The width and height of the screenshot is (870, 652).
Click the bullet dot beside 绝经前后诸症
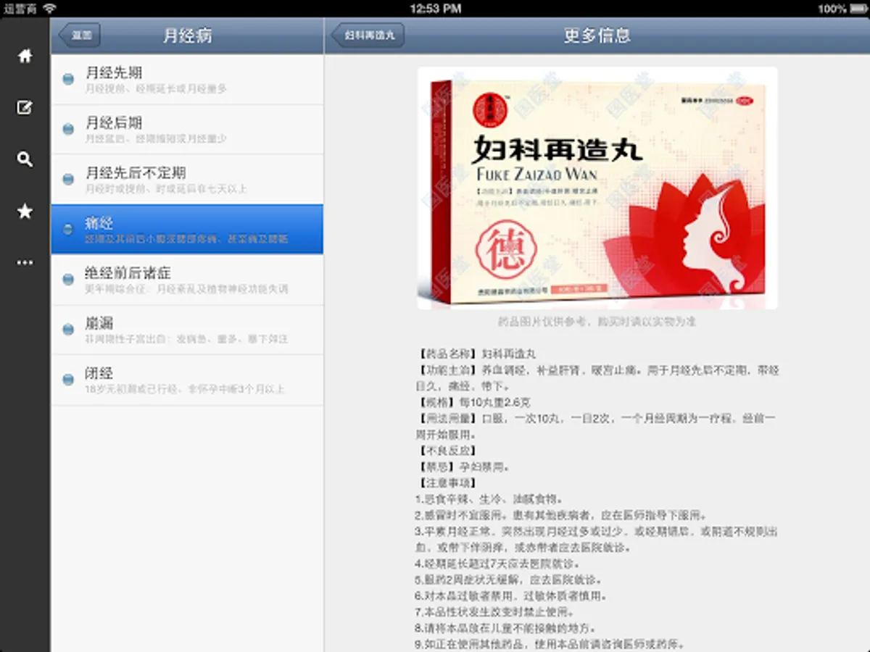point(68,280)
